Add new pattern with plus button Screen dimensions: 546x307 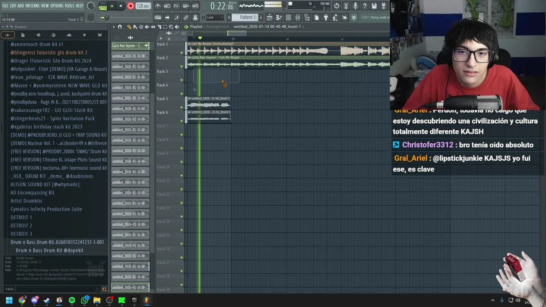tap(260, 17)
